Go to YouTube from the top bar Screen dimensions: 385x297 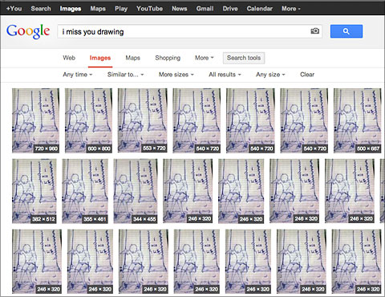pos(149,9)
